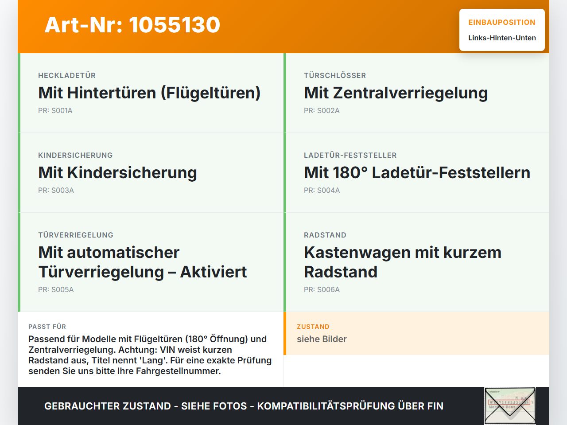The image size is (567, 425).
Task: Click the PR: S006A code
Action: point(322,290)
